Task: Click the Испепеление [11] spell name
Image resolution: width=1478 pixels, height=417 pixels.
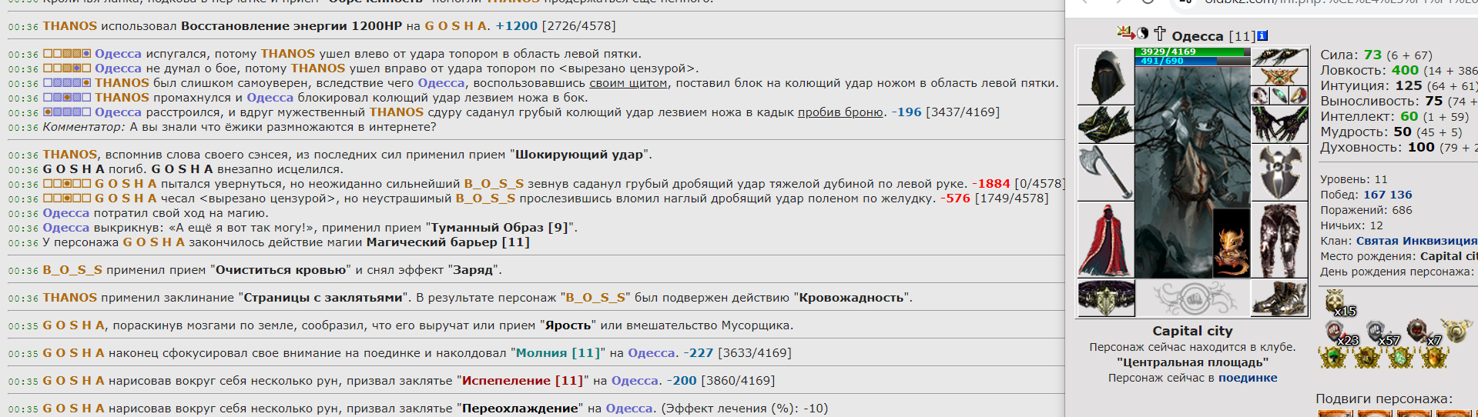Action: coord(523,381)
